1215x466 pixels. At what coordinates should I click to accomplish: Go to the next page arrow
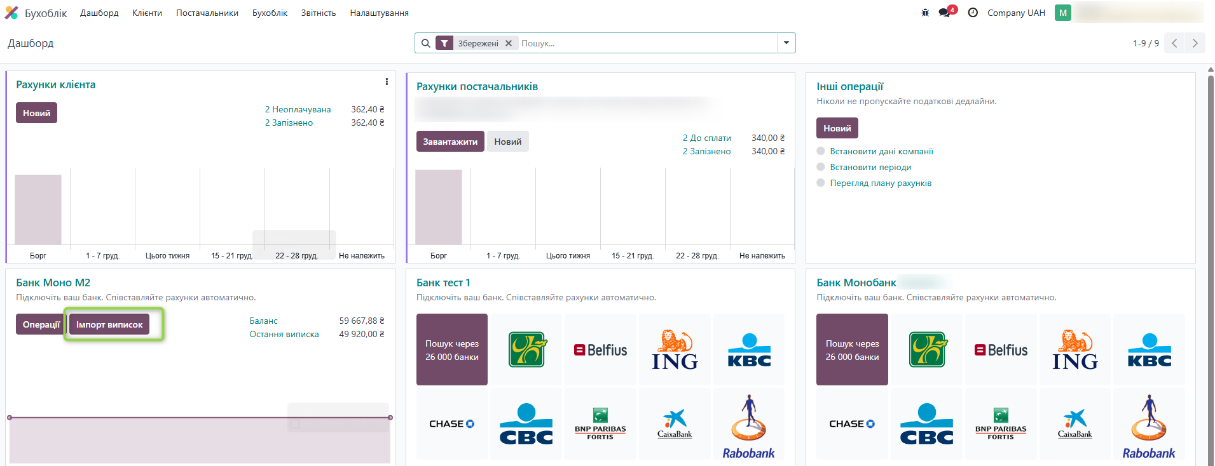click(x=1195, y=43)
